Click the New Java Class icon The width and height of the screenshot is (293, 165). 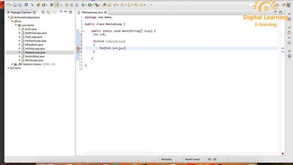point(44,5)
